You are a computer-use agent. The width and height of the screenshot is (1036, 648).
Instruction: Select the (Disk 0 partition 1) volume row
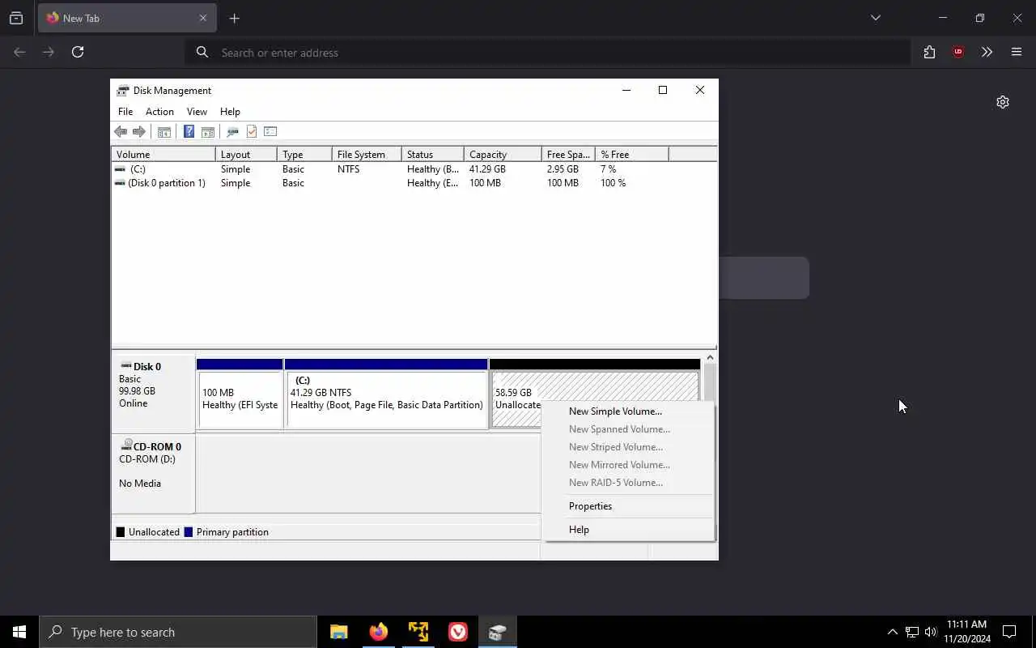click(x=414, y=183)
